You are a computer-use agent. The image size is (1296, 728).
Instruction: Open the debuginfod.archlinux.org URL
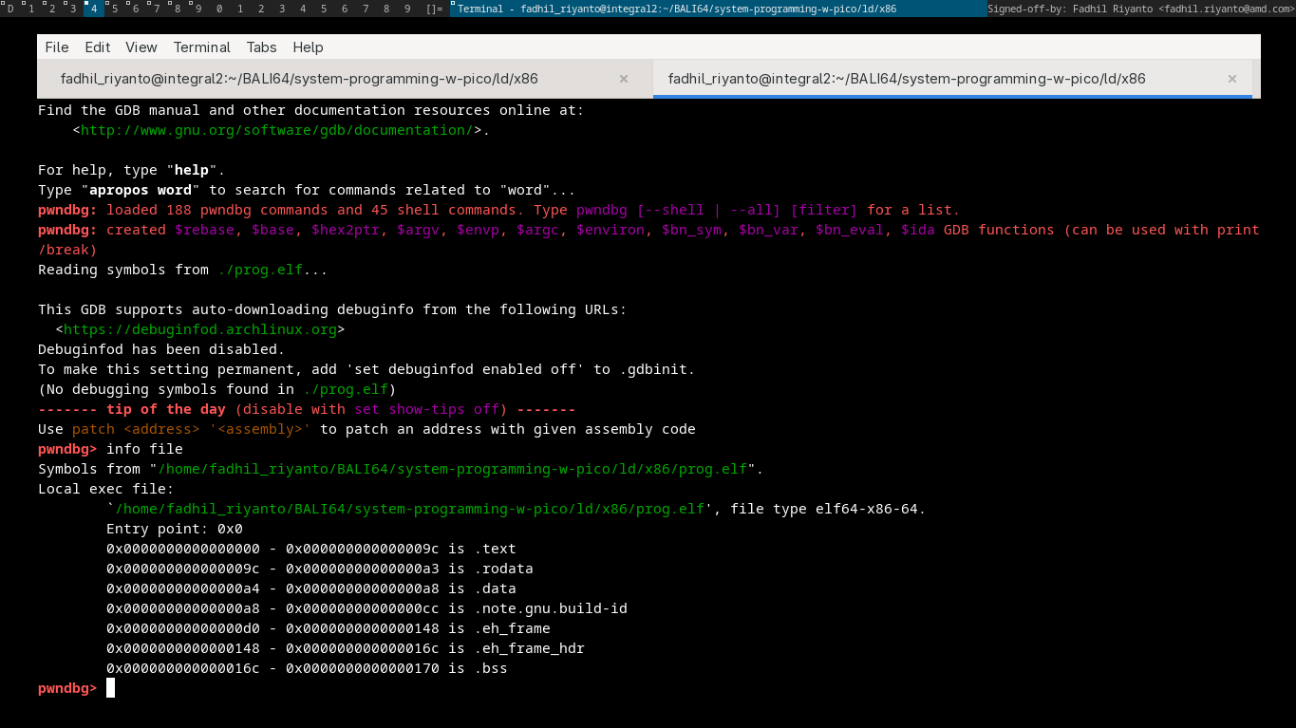point(199,329)
